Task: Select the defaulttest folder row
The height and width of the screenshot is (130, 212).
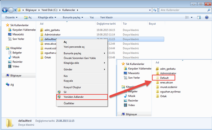Action: point(102,39)
